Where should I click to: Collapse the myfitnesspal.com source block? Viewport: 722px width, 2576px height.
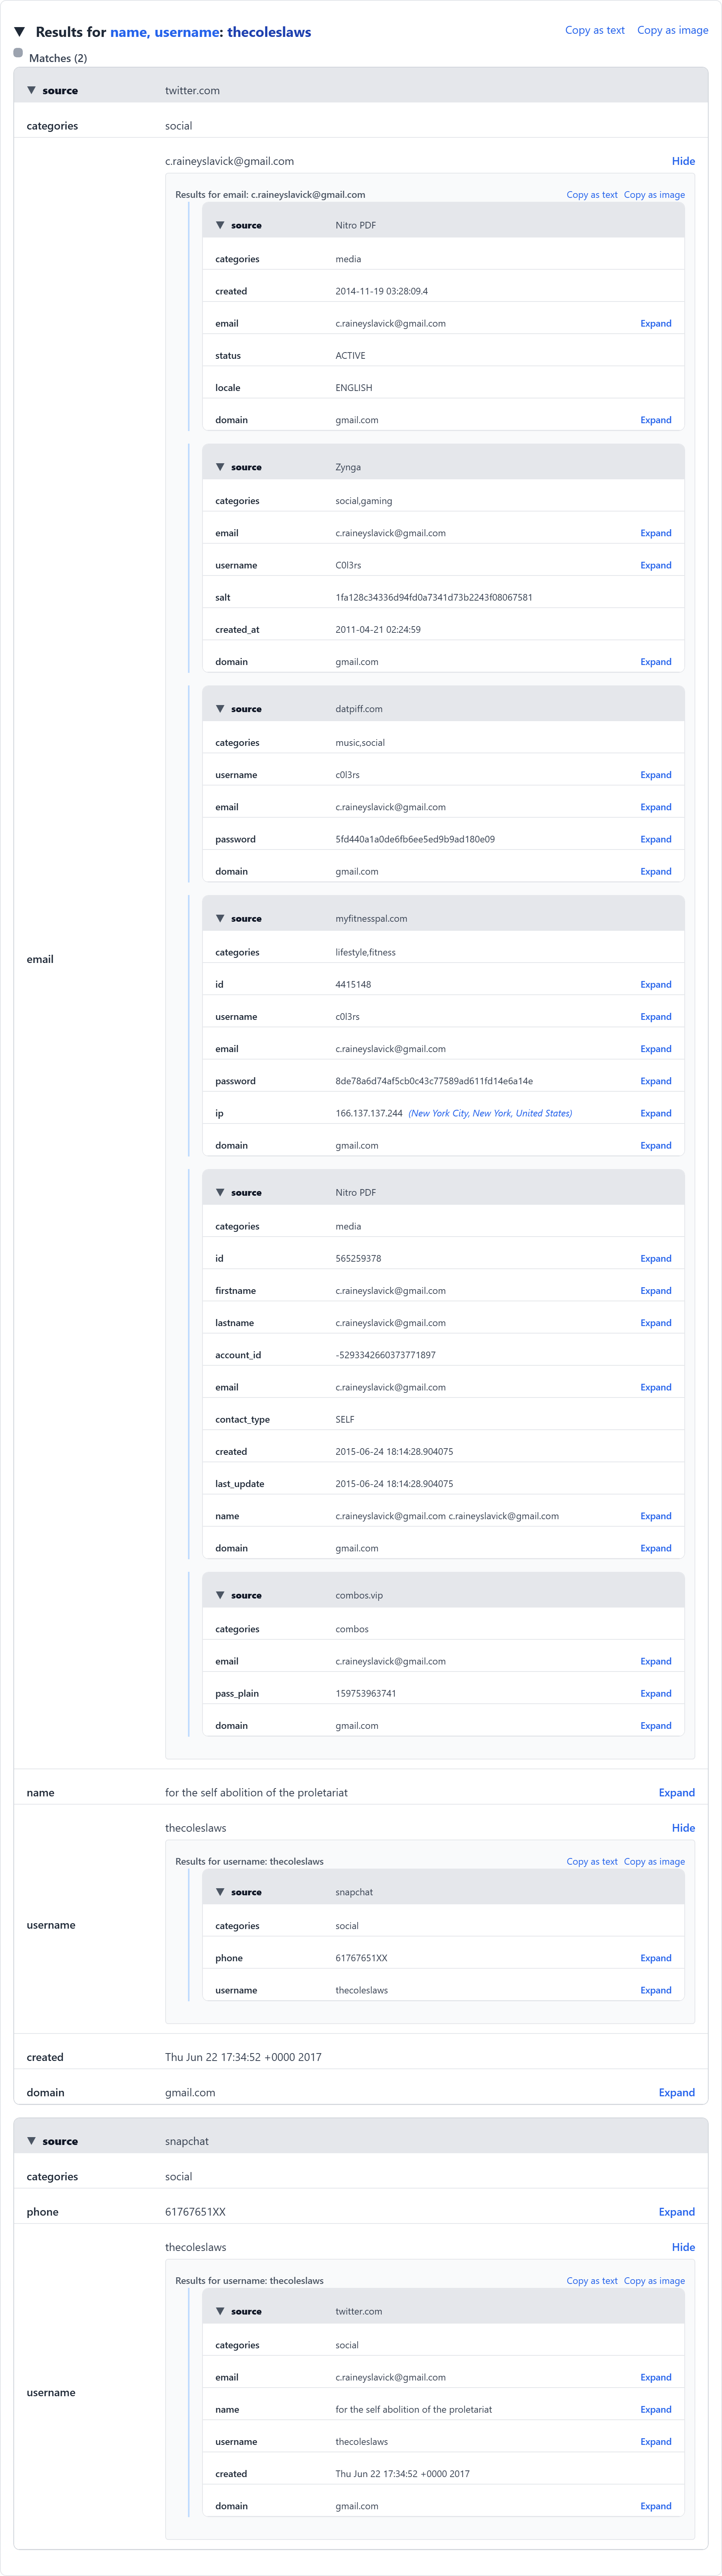(220, 918)
